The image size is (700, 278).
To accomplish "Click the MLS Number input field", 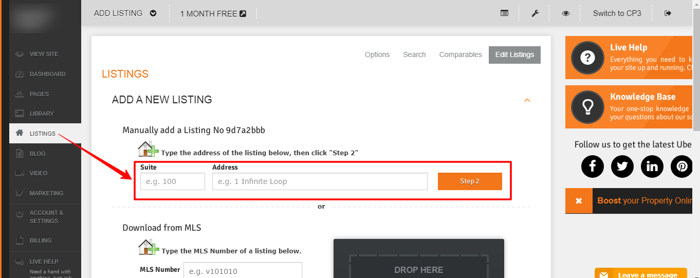I will click(x=243, y=270).
